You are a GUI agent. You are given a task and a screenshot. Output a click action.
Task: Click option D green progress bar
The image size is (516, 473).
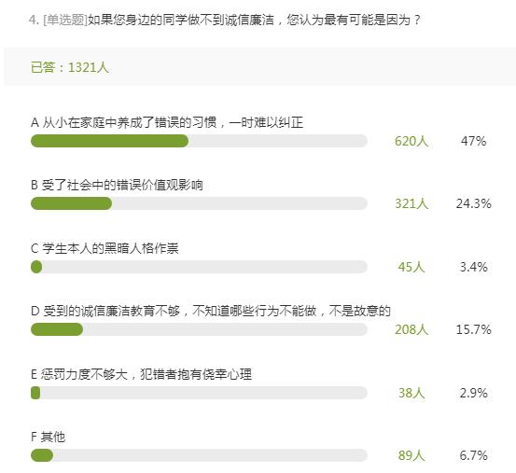click(x=57, y=329)
